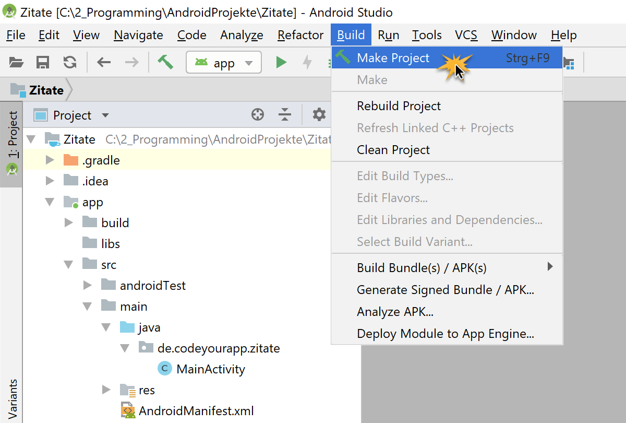
Task: Open the Refactor menu
Action: pyautogui.click(x=300, y=35)
